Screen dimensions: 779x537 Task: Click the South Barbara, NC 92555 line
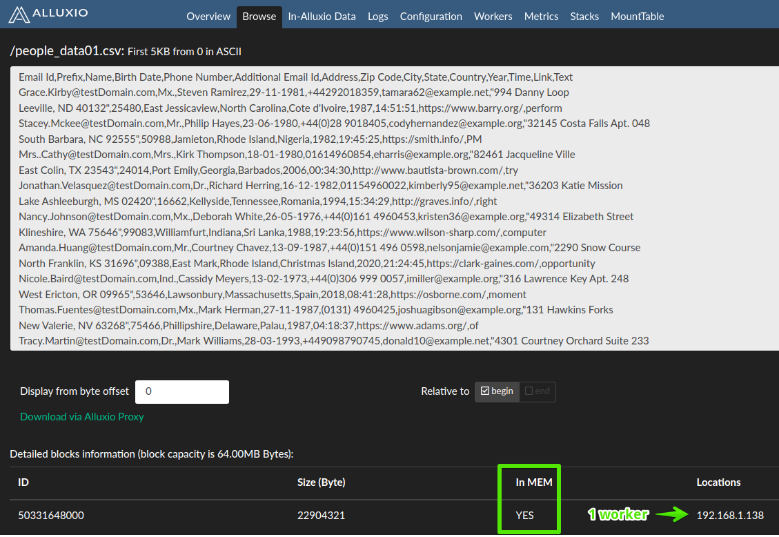pyautogui.click(x=250, y=139)
